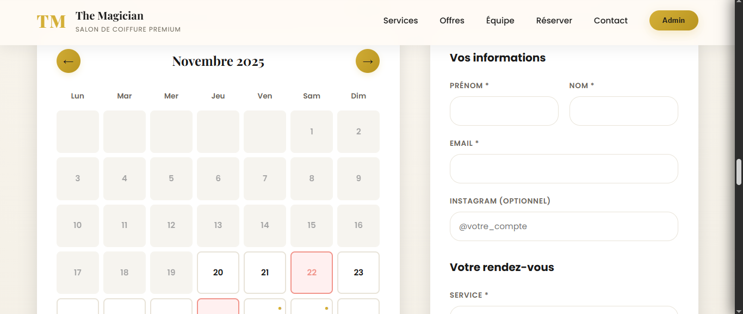743x314 pixels.
Task: Go to the Réserver section
Action: point(554,20)
